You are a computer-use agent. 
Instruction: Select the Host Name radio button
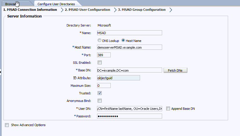123,40
